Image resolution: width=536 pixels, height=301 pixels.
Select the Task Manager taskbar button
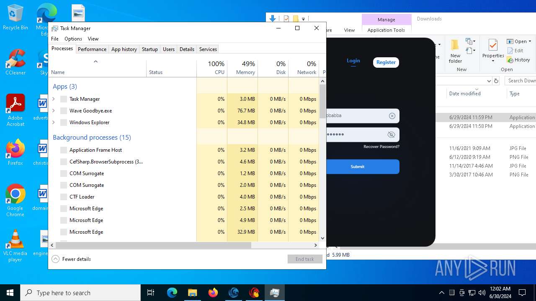click(x=274, y=293)
